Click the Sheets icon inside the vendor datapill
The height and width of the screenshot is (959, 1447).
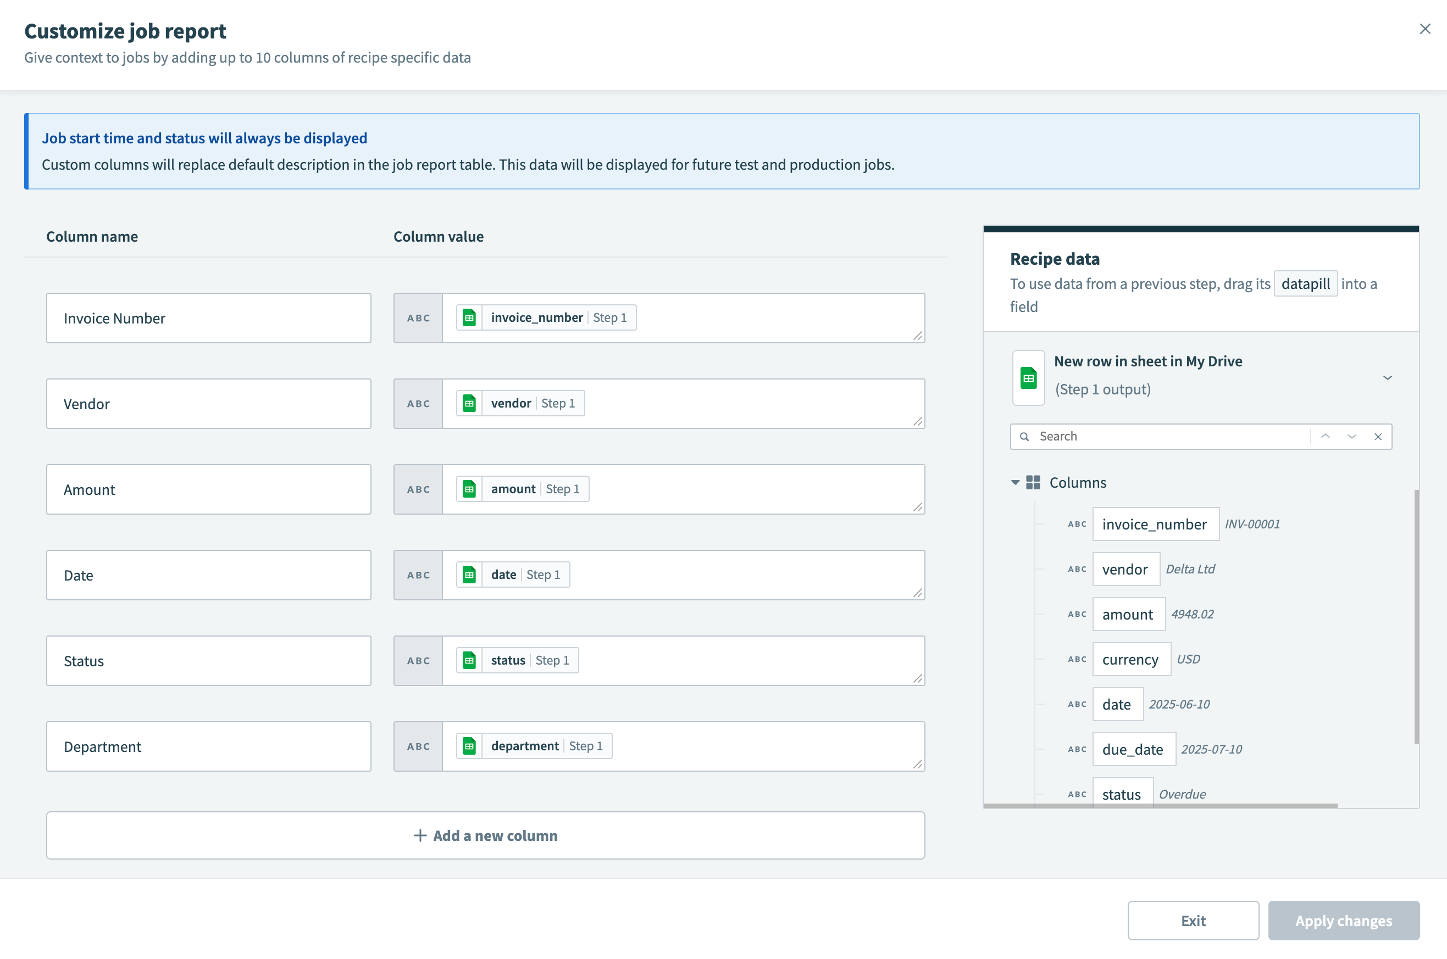pyautogui.click(x=469, y=403)
